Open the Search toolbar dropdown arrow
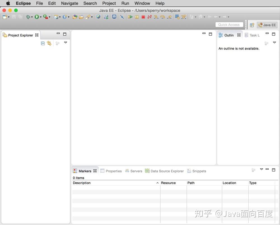Screen dimensions: 280x225 click(x=92, y=17)
